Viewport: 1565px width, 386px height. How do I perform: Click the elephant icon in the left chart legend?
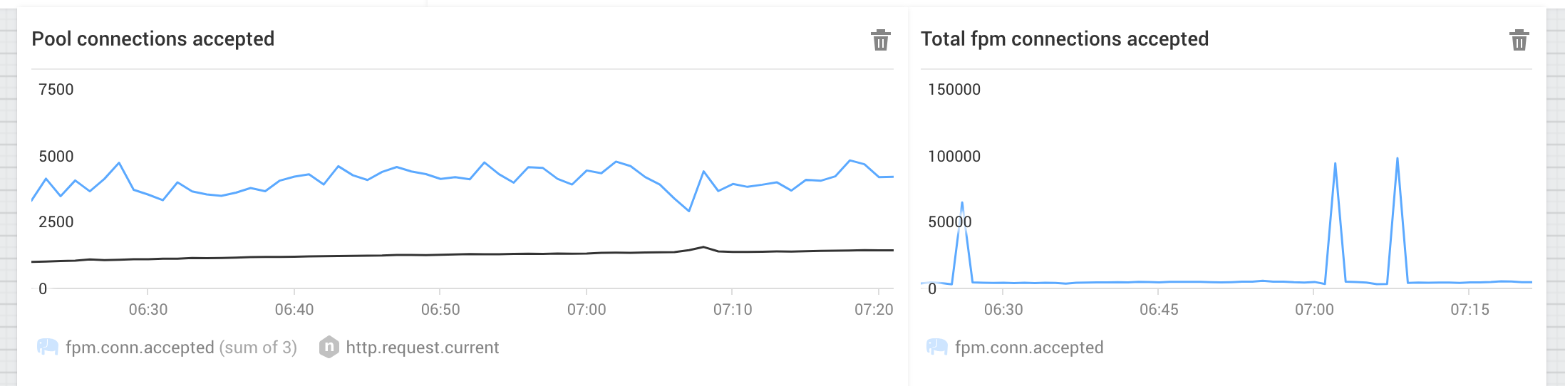tap(48, 348)
